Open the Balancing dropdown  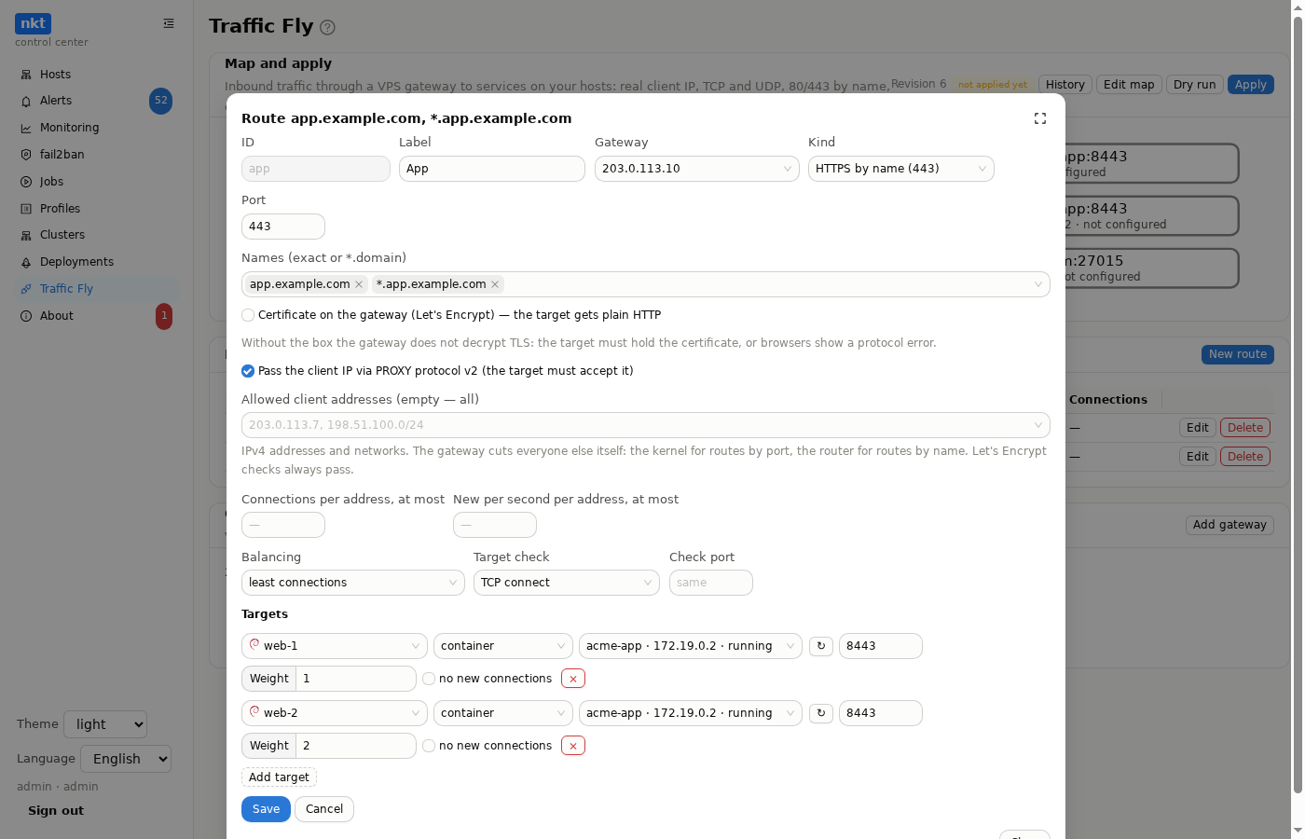pyautogui.click(x=353, y=583)
